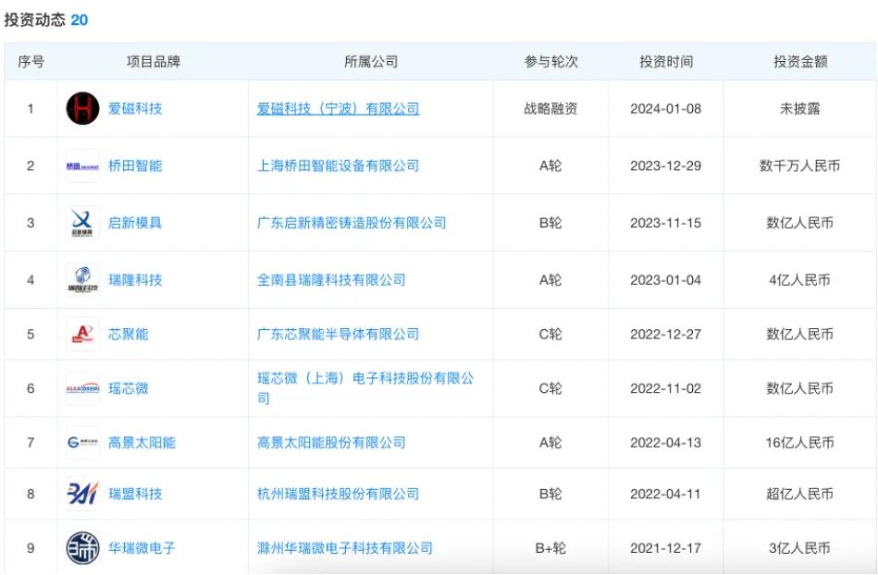
Task: Click the date 2024-01-08
Action: pyautogui.click(x=666, y=108)
